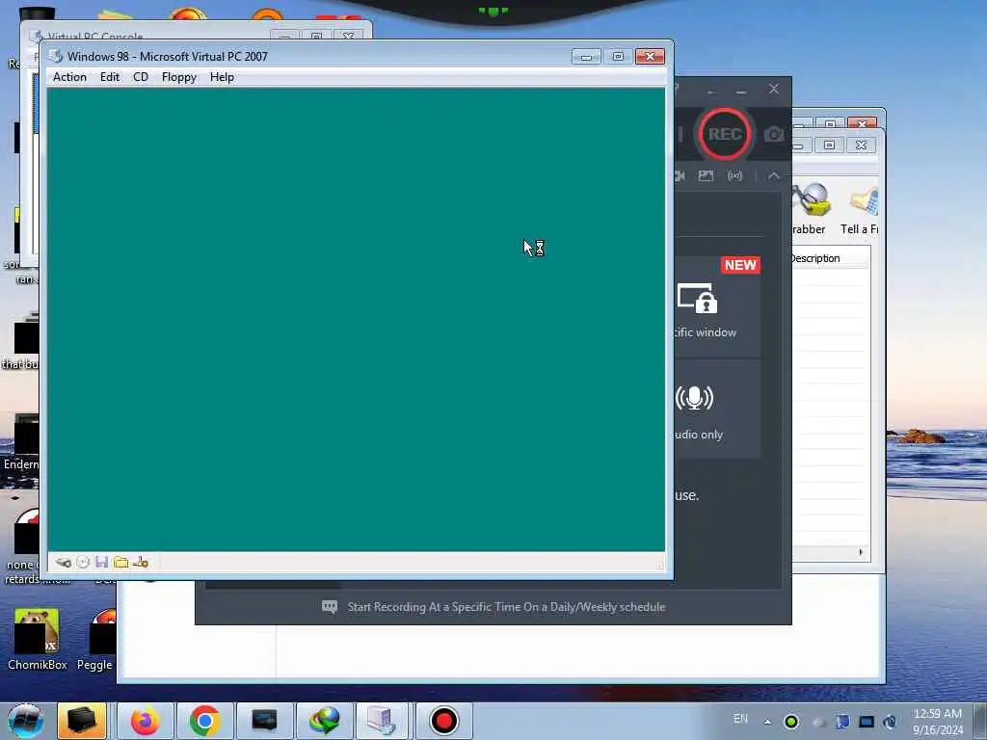Click the CD drive status icon

[83, 563]
